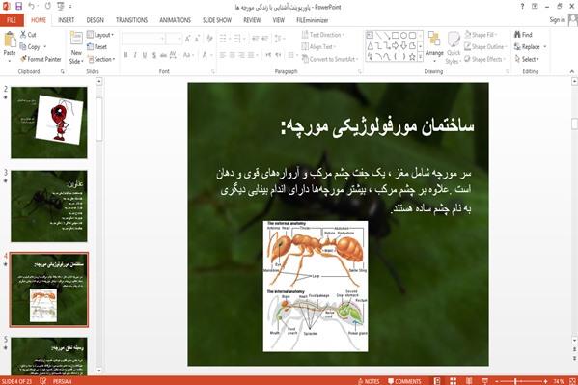Select slide 2 thumbnail with red ant
Viewport: 578px width, 385px height.
[x=49, y=123]
